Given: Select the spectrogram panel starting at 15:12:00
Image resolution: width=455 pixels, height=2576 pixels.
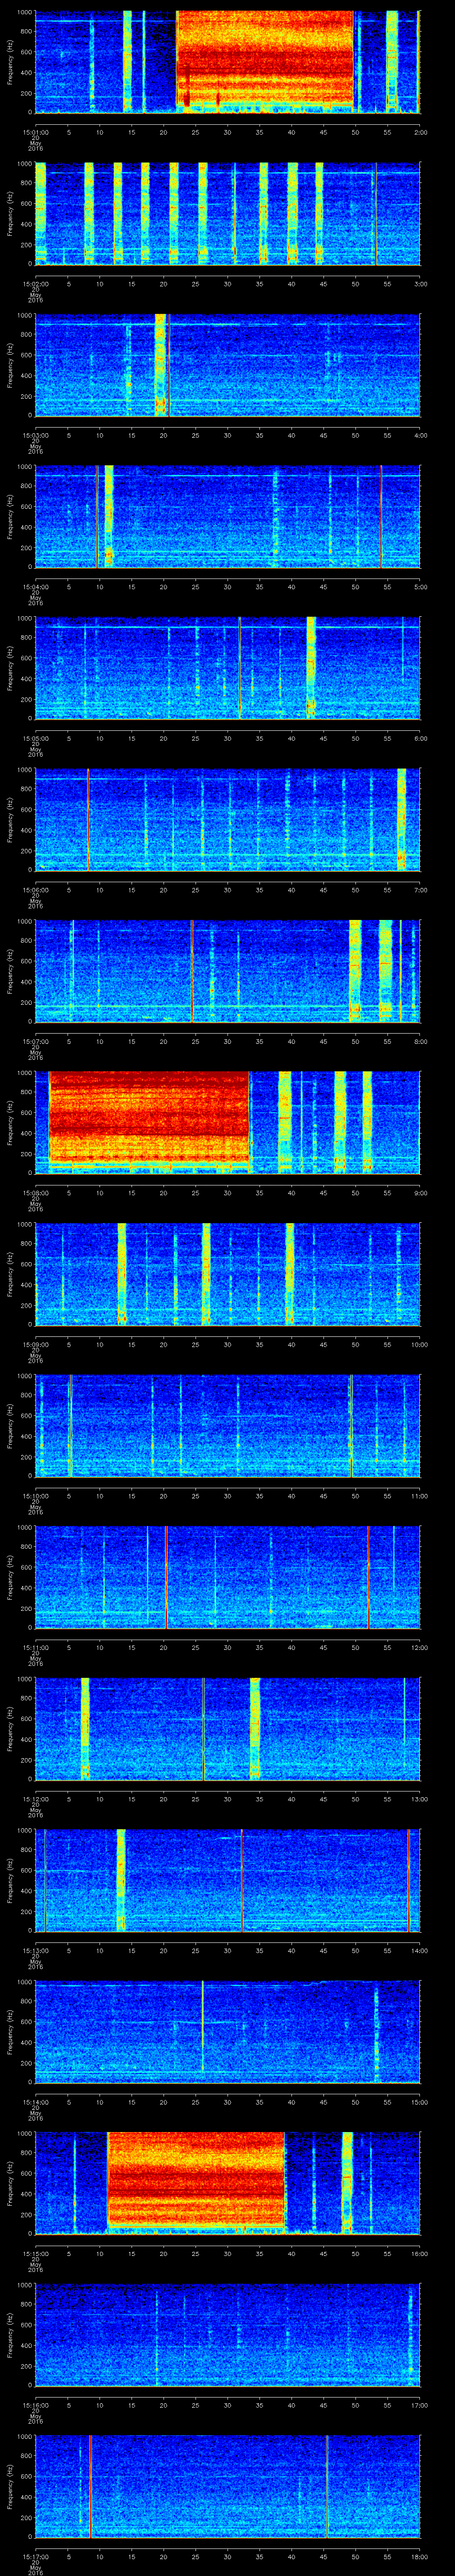Looking at the screenshot, I should [227, 1728].
